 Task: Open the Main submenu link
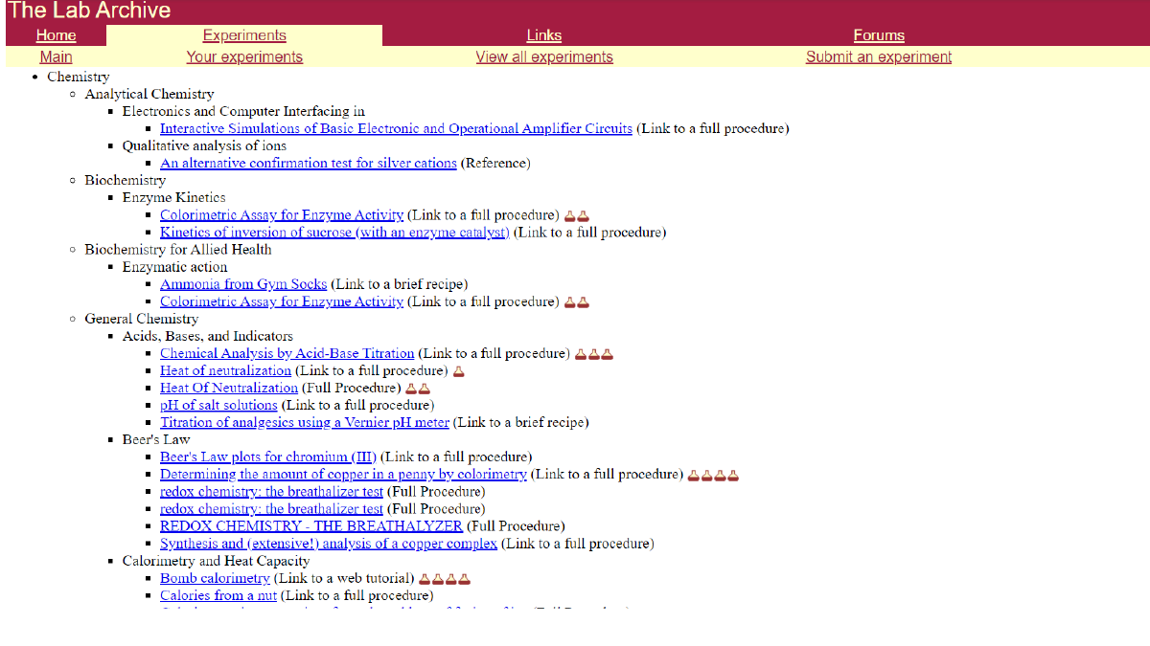[x=56, y=56]
